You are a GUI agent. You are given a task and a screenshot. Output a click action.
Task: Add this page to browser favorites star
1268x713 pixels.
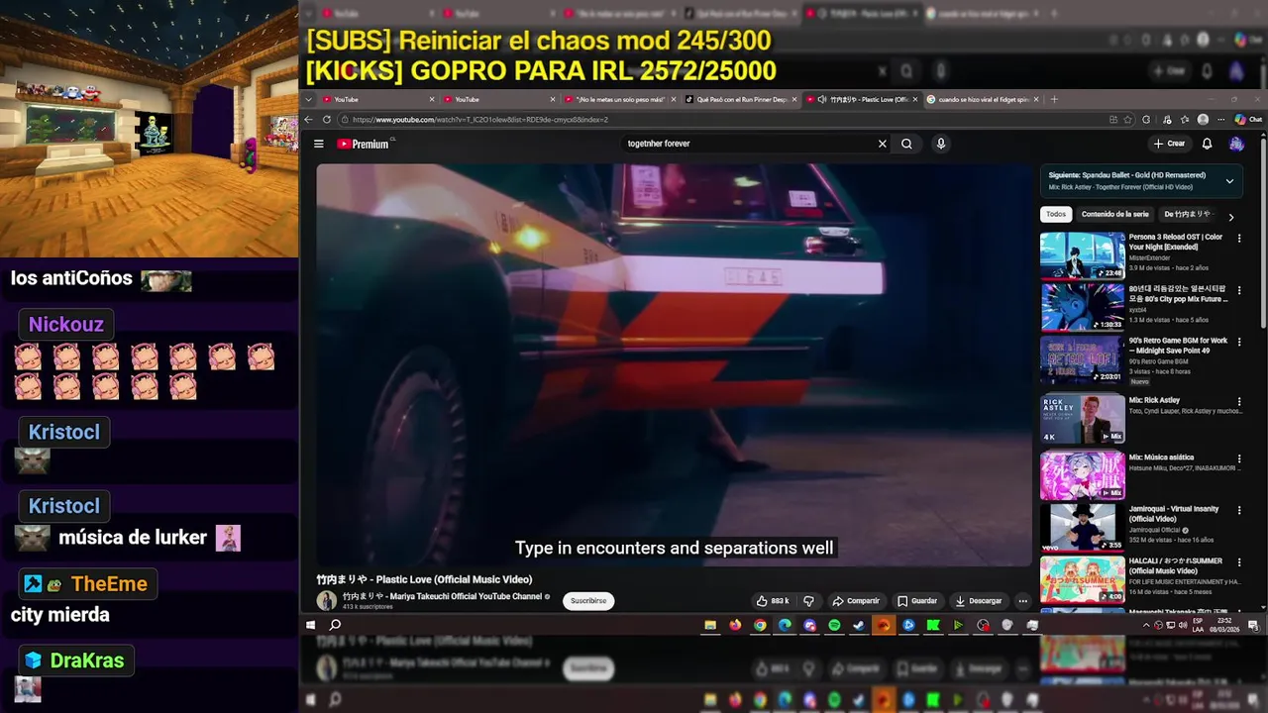[x=1128, y=120]
